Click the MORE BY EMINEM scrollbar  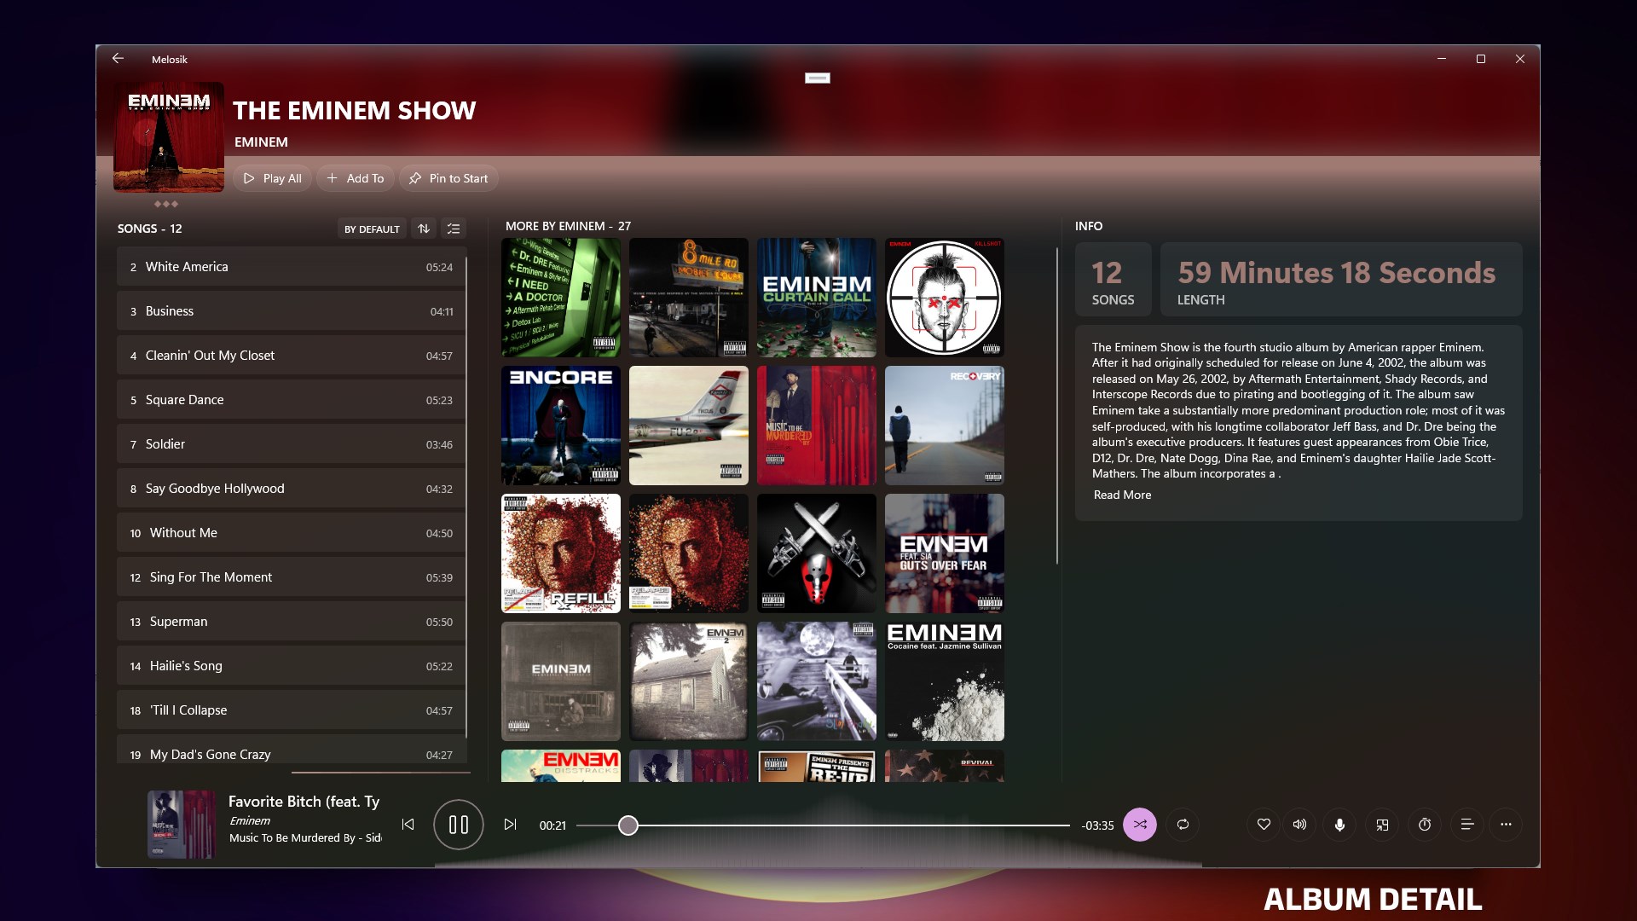[1057, 406]
